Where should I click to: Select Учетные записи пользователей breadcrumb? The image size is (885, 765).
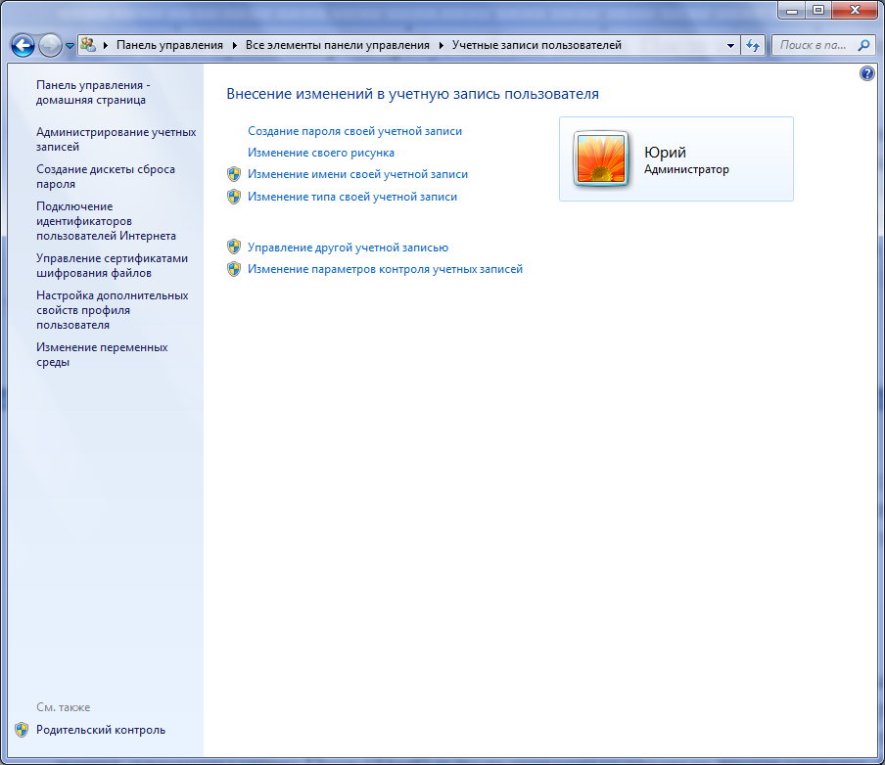pos(536,45)
